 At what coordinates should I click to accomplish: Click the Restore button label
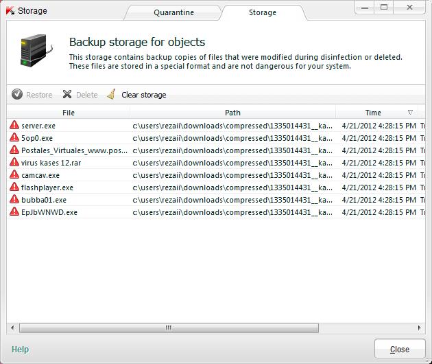(x=39, y=95)
